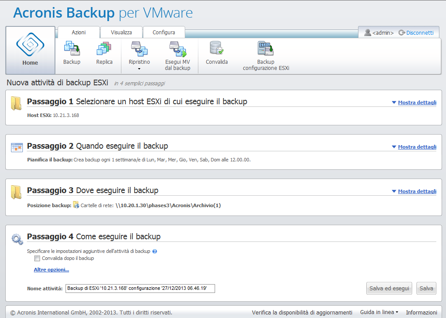Viewport: 446px width, 318px height.
Task: Click the calendar icon beside Passaggio 2
Action: pyautogui.click(x=17, y=147)
